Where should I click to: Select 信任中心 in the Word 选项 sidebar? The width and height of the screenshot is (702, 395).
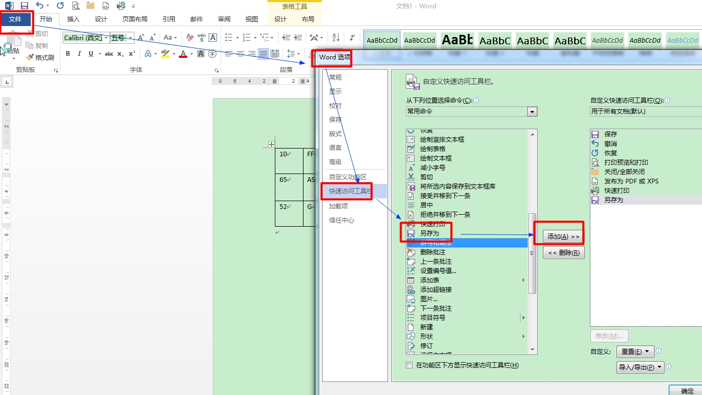342,220
